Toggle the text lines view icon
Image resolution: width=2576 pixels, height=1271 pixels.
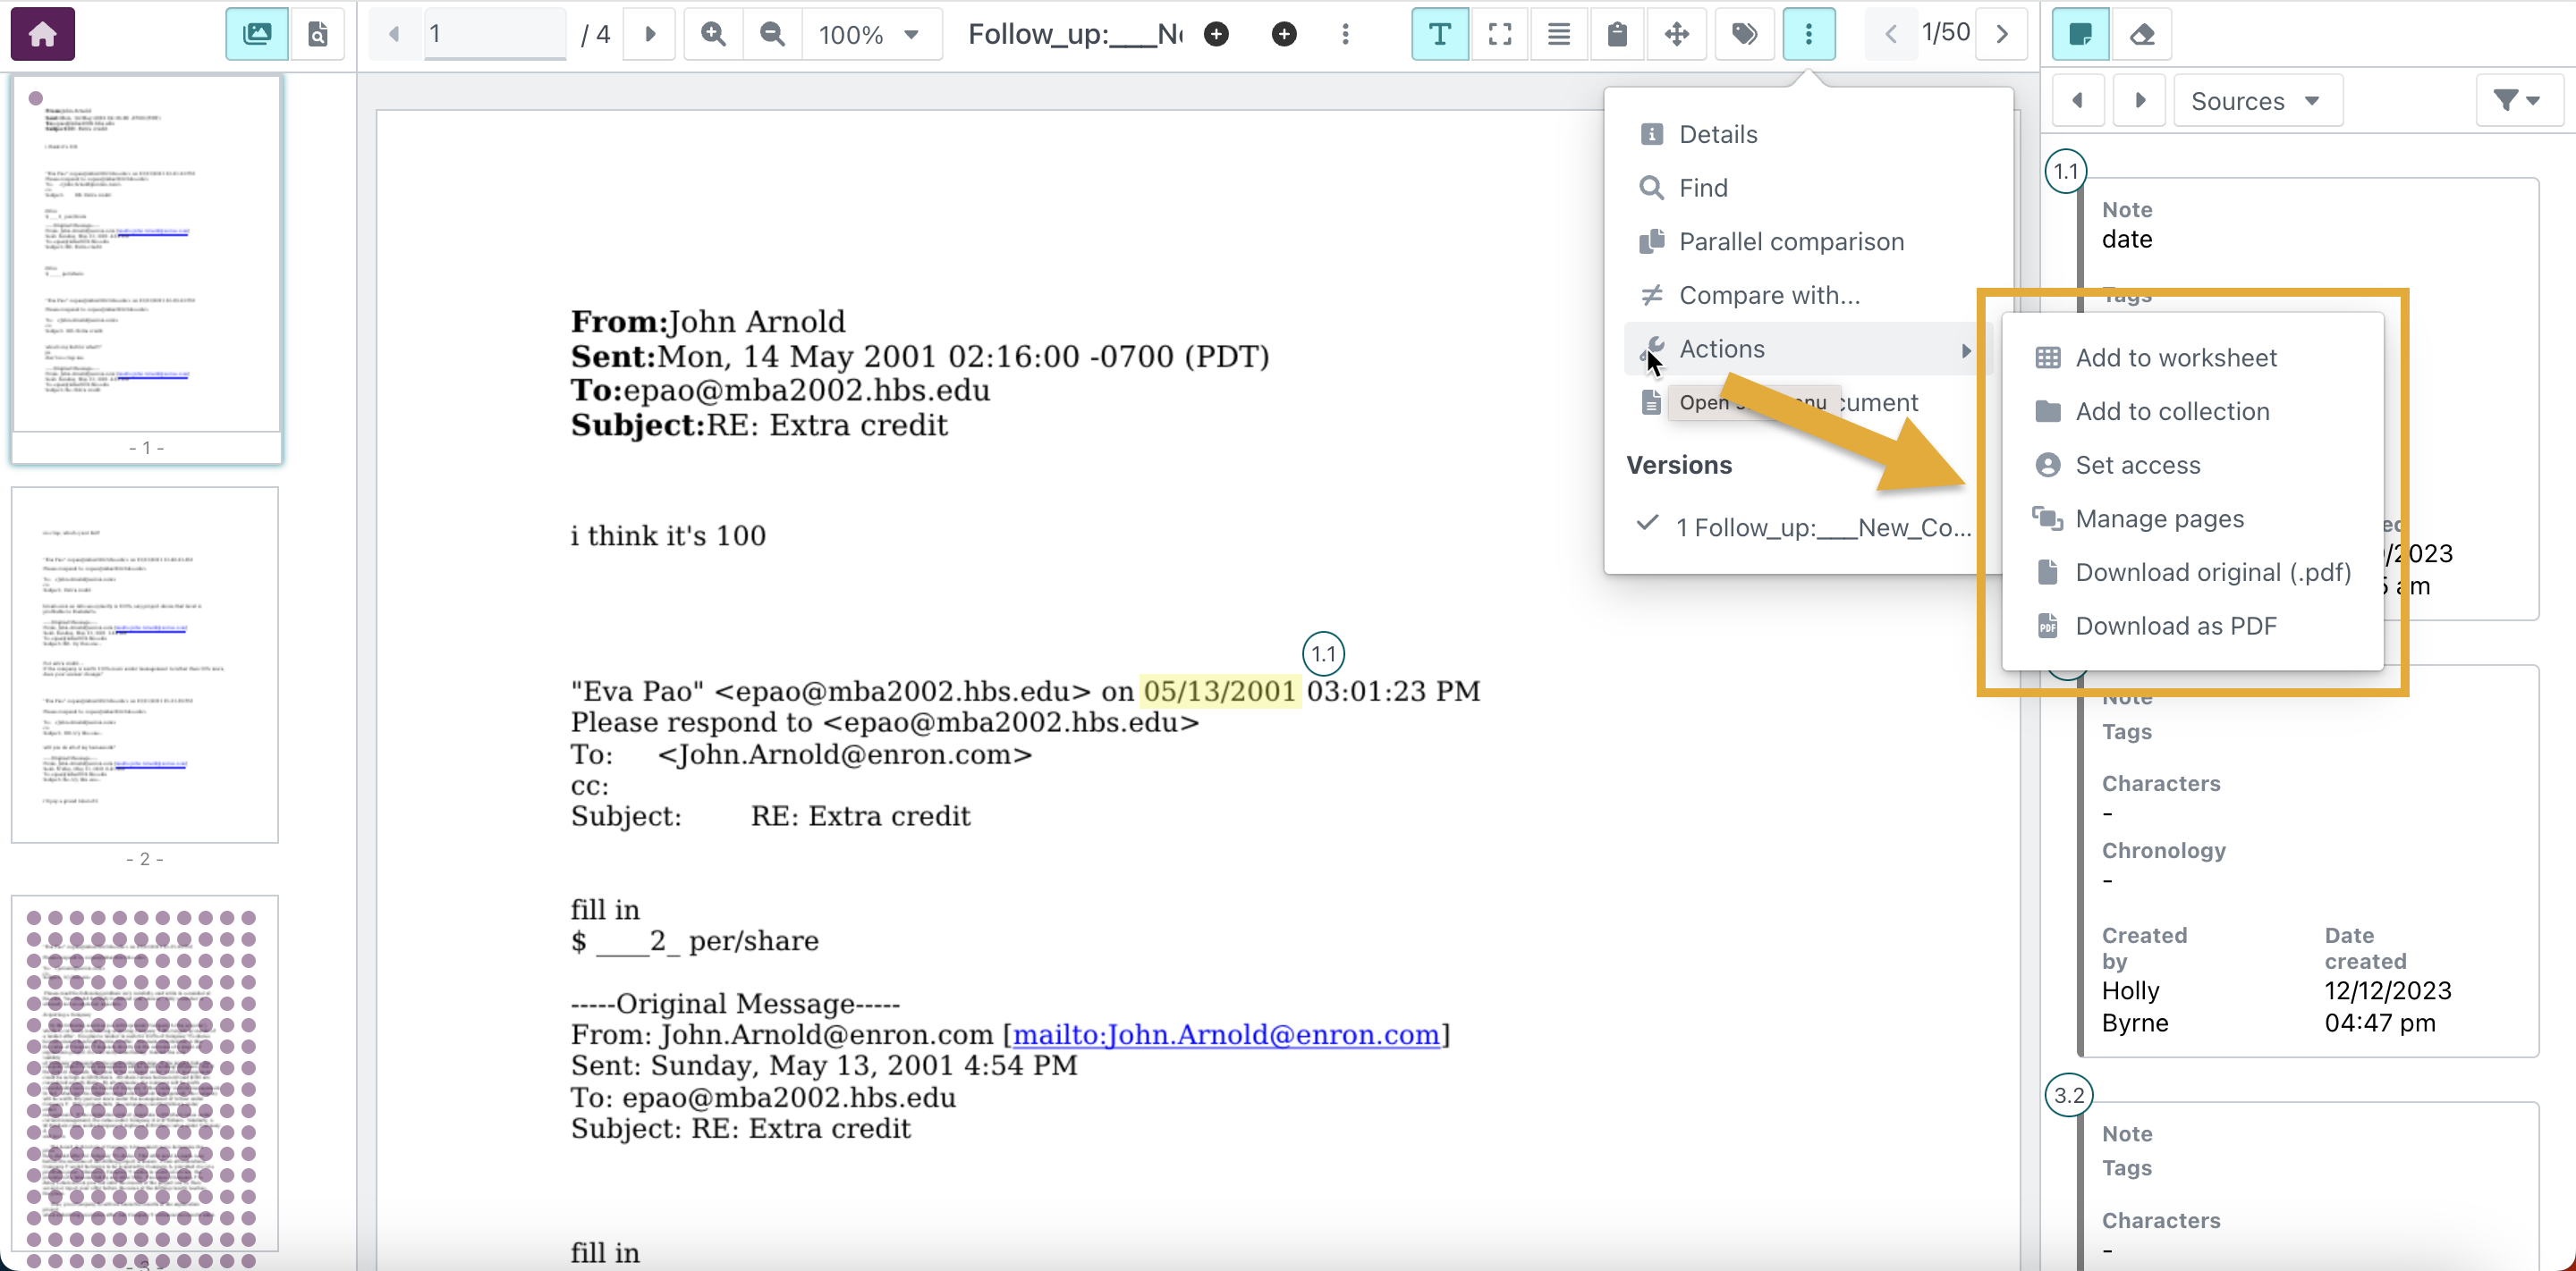[1558, 34]
